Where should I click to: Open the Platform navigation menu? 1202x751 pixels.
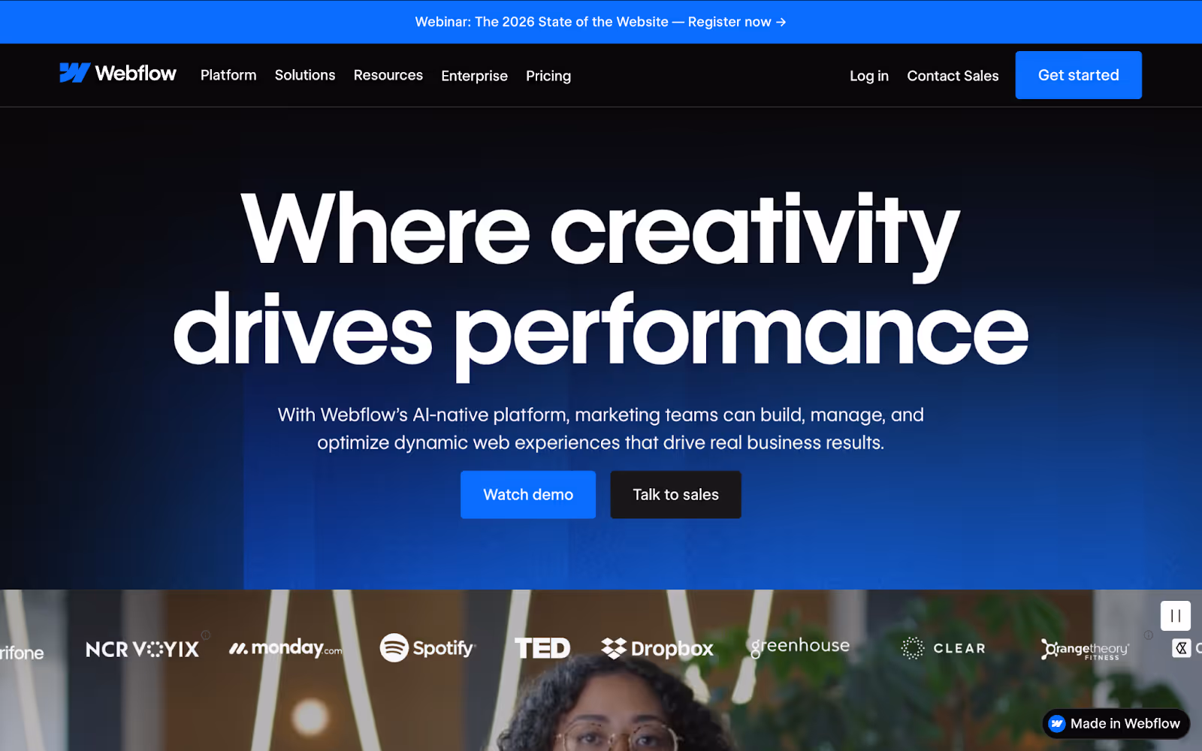(228, 75)
